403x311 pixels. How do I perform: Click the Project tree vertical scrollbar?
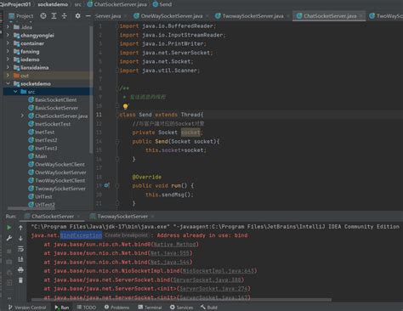[91, 89]
